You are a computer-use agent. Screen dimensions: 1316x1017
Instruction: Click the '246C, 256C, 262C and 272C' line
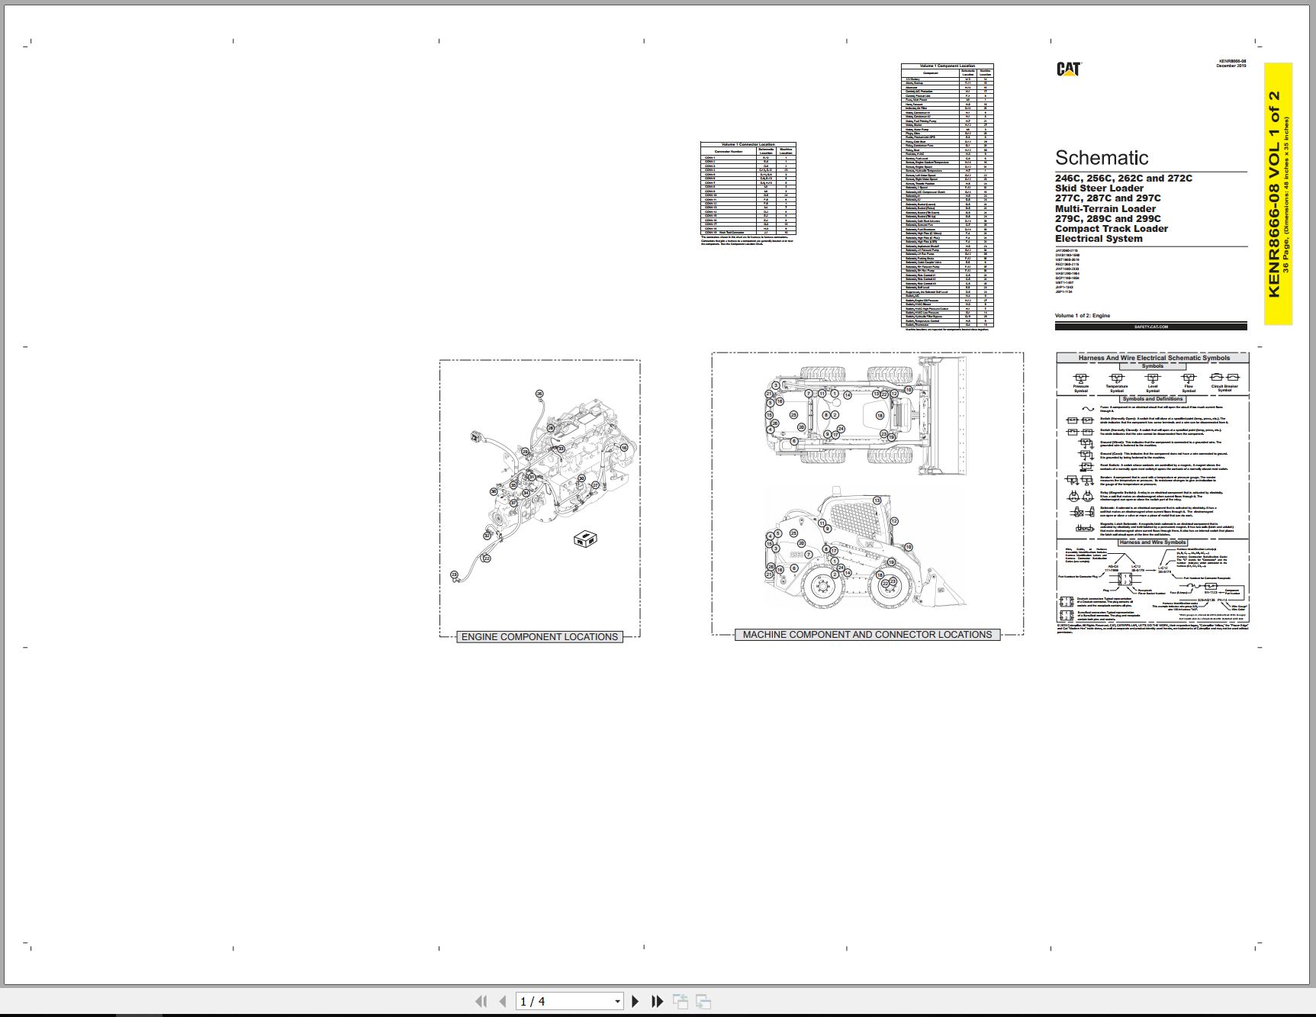(1124, 179)
